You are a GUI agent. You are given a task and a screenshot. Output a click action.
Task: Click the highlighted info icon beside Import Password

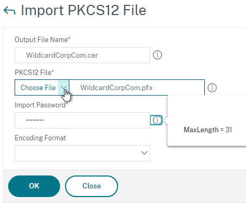coord(157,120)
